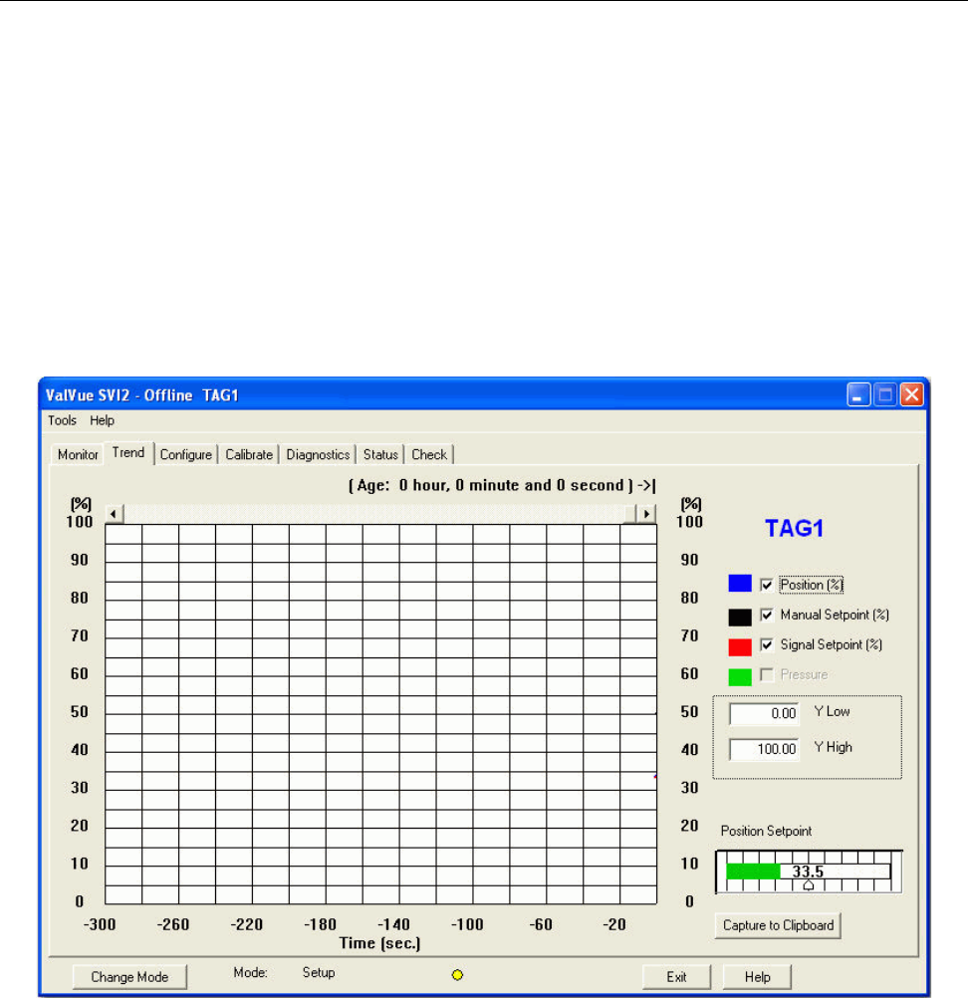Open the Help menu in menu bar
The width and height of the screenshot is (968, 998).
102,420
